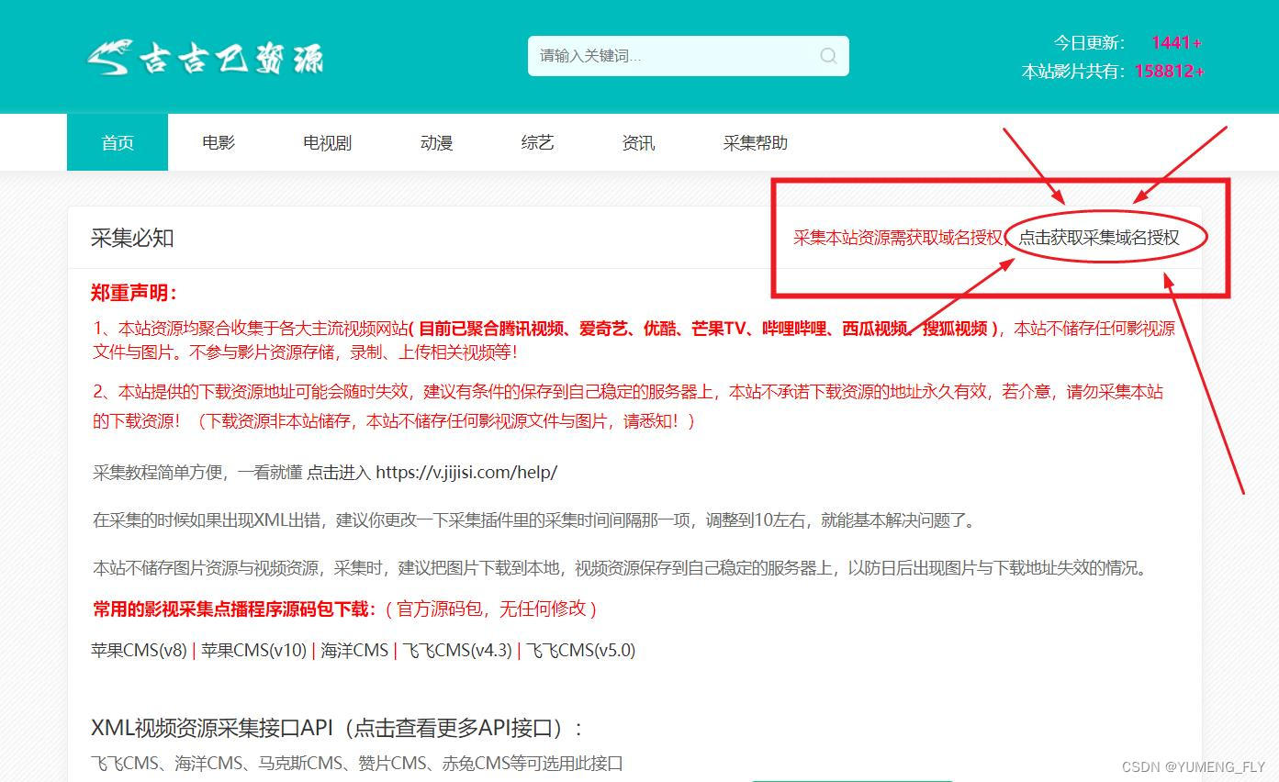The image size is (1279, 782).
Task: Download 飞飞CMS(v4.3) source package
Action: pos(457,651)
